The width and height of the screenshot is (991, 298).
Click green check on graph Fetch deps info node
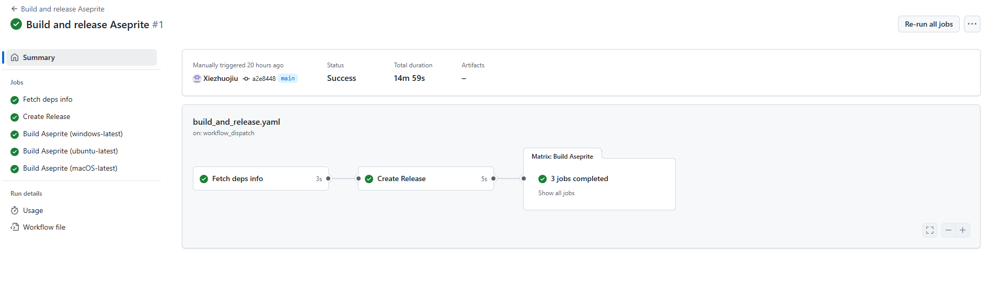[204, 179]
